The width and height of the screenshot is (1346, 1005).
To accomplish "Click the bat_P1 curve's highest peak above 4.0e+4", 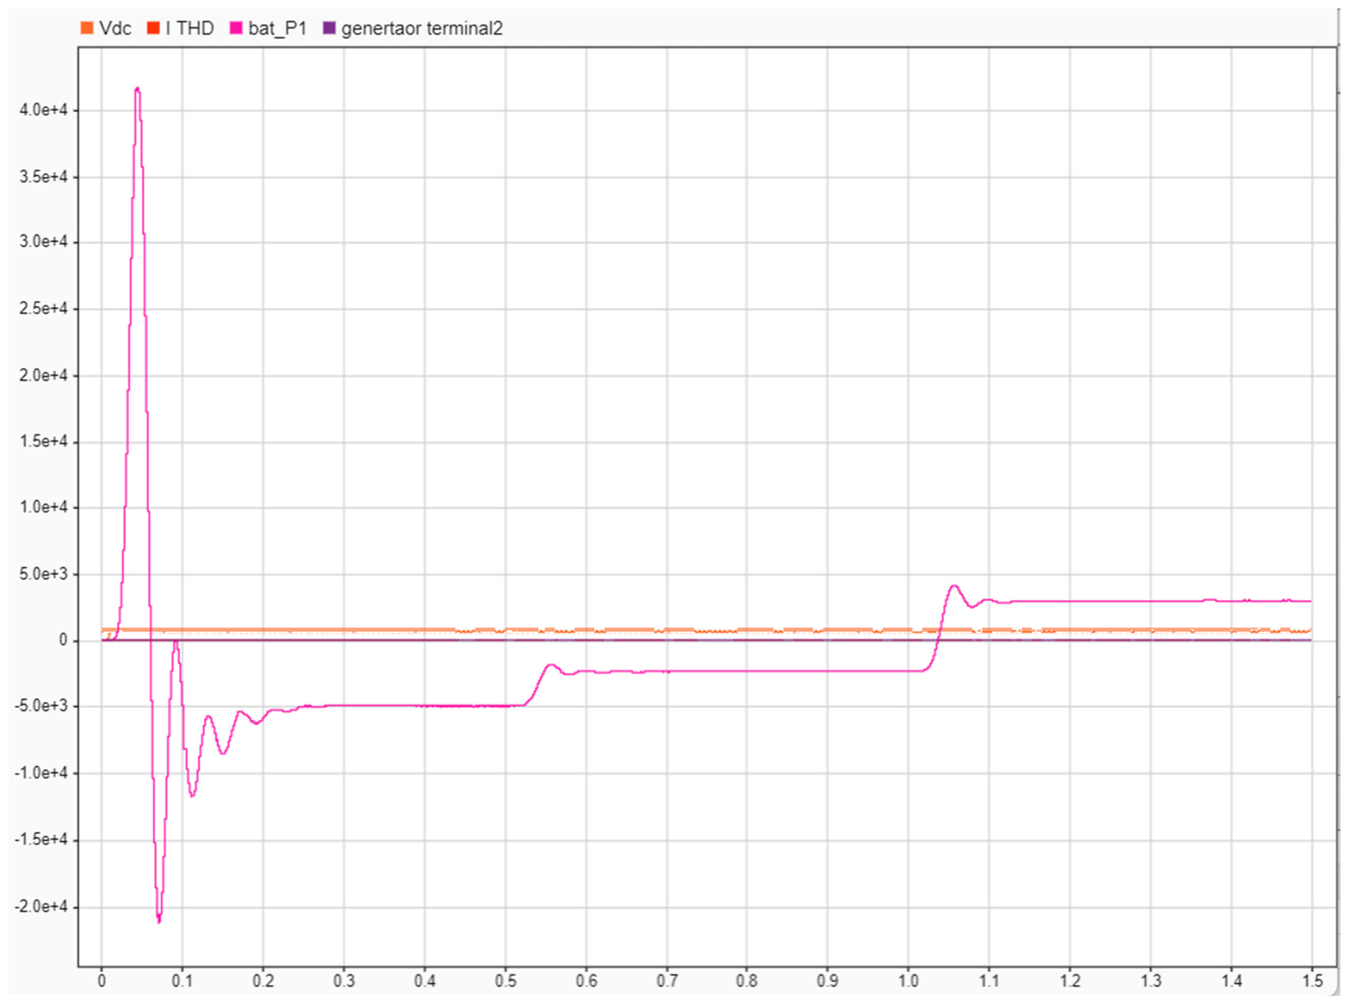I will point(138,89).
